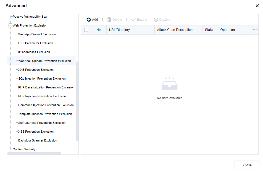Screen dimensions: 263x173
Task: Select Command Injection Prevention Exclusion
Action: click(46, 105)
